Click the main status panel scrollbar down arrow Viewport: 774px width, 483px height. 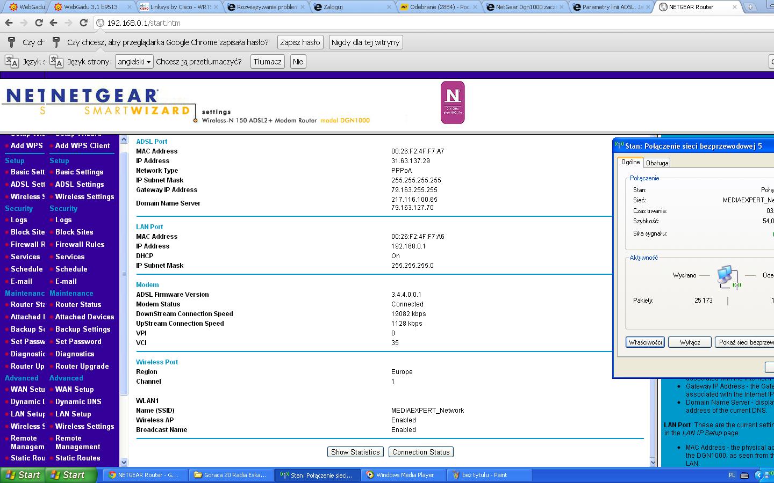point(653,462)
